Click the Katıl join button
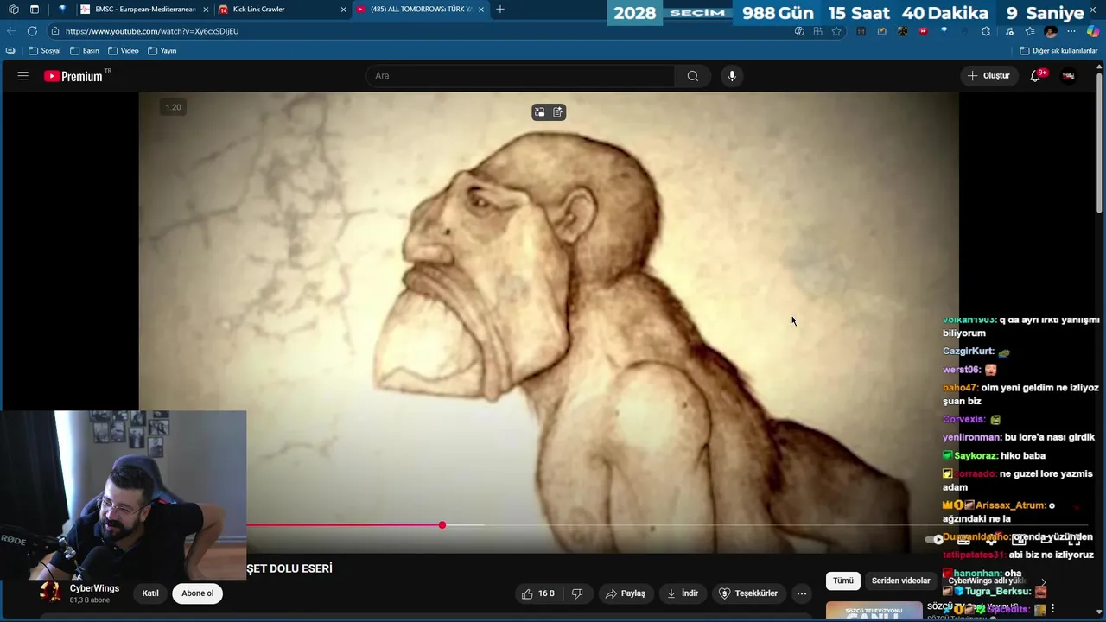1106x622 pixels. [150, 593]
